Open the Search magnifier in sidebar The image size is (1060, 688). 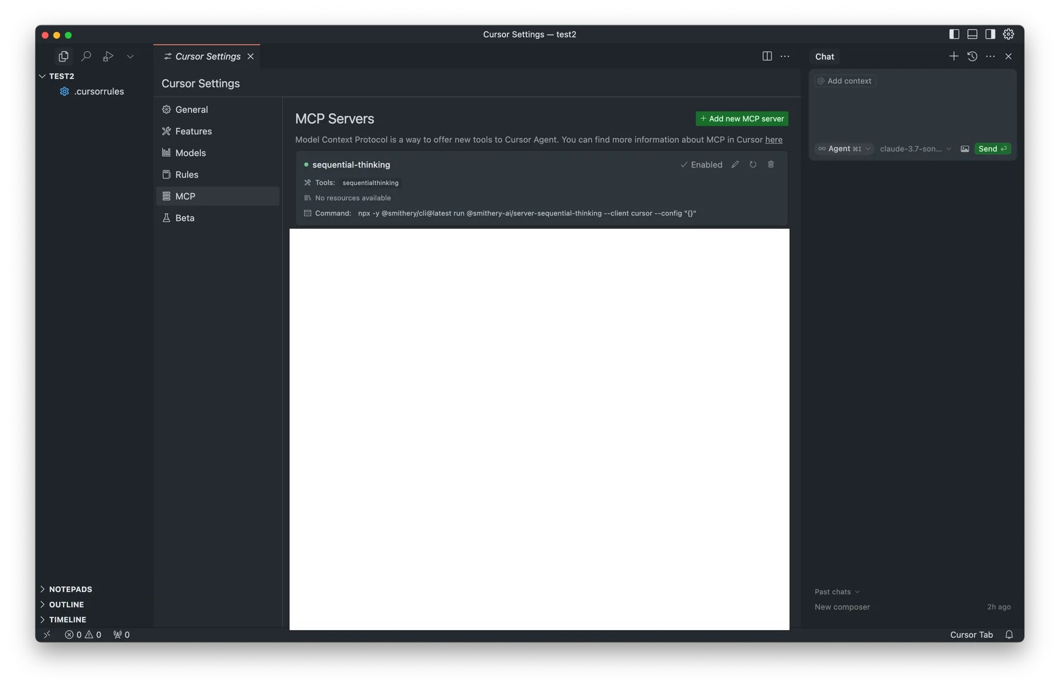click(86, 56)
